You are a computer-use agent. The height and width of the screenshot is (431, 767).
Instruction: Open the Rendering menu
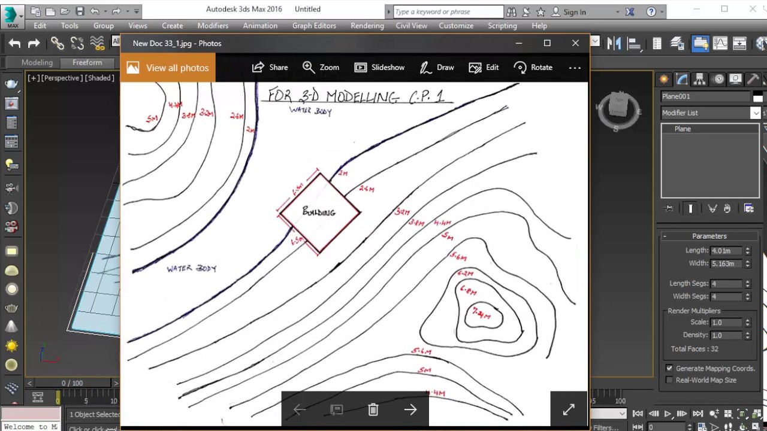[x=367, y=26]
